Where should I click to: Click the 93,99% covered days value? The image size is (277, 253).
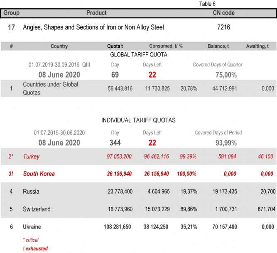coord(226,143)
